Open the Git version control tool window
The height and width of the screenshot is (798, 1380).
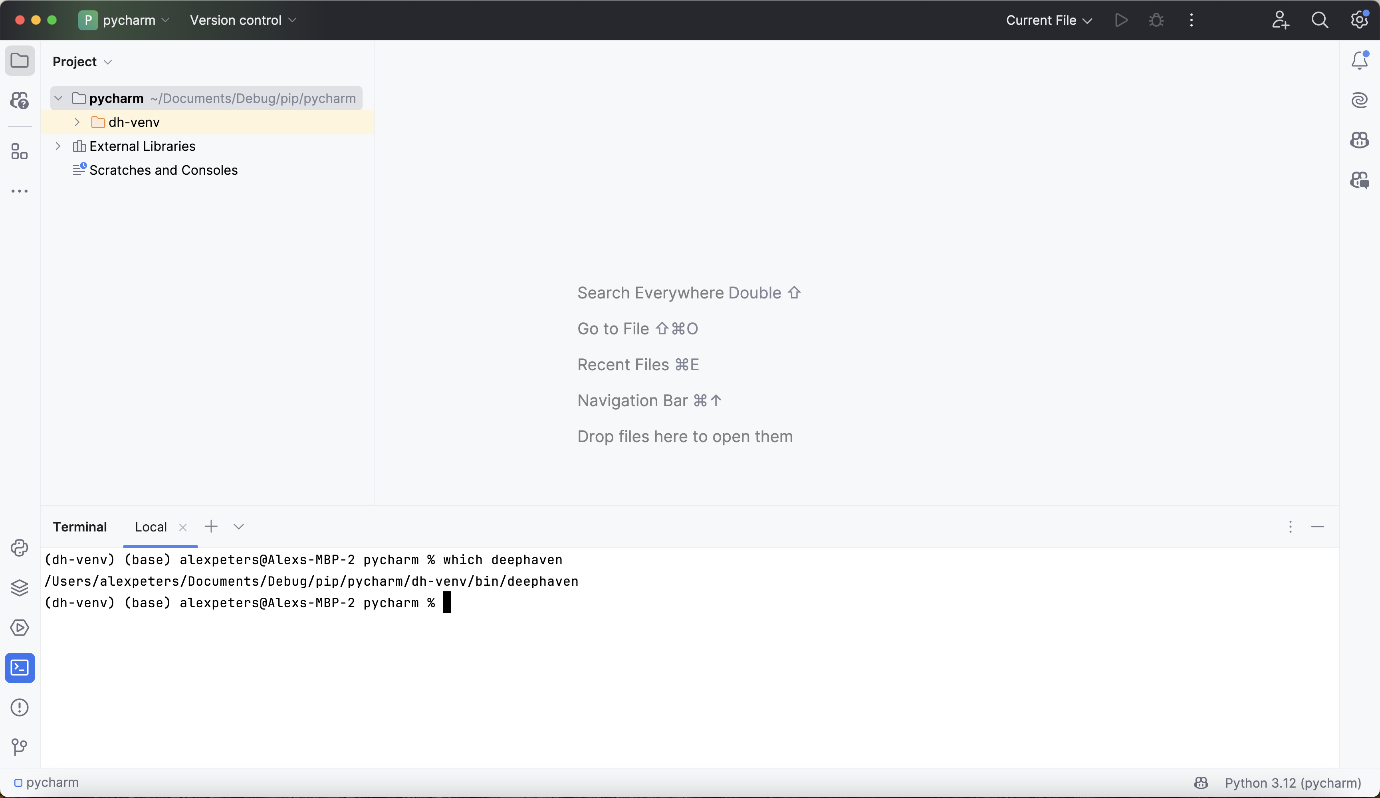pyautogui.click(x=20, y=747)
